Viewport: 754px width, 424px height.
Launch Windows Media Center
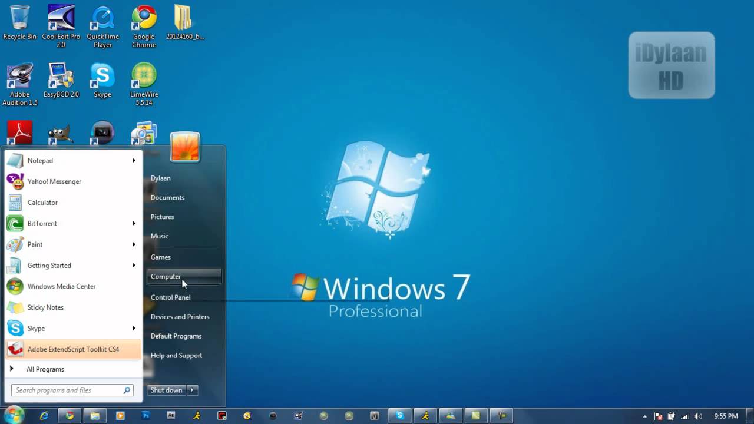73,287
